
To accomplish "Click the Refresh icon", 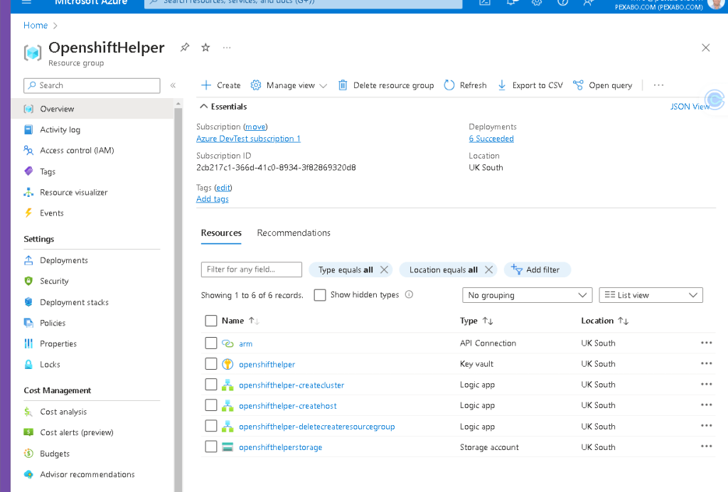I will pos(449,85).
